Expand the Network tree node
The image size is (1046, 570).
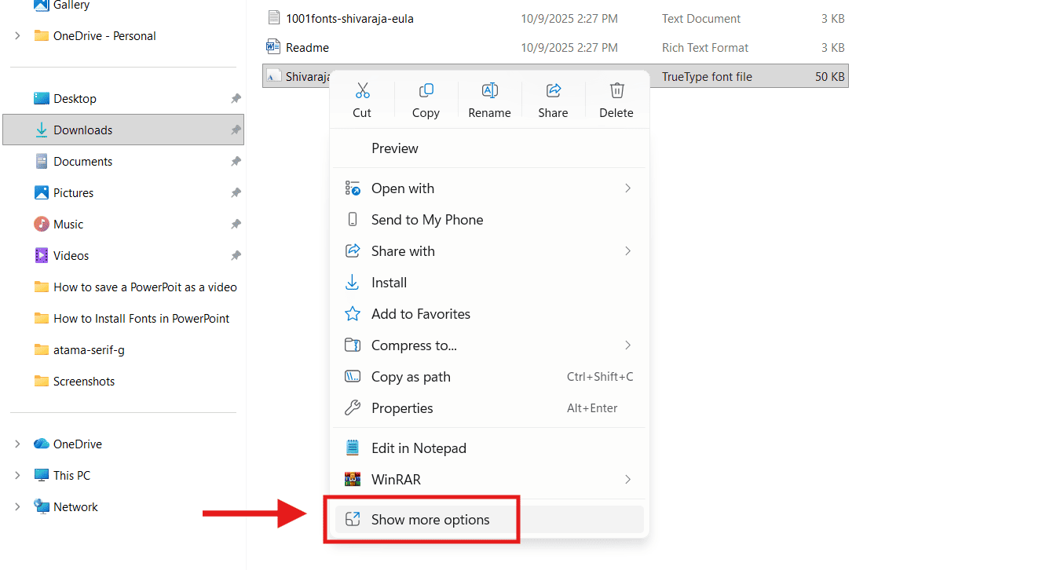click(17, 507)
